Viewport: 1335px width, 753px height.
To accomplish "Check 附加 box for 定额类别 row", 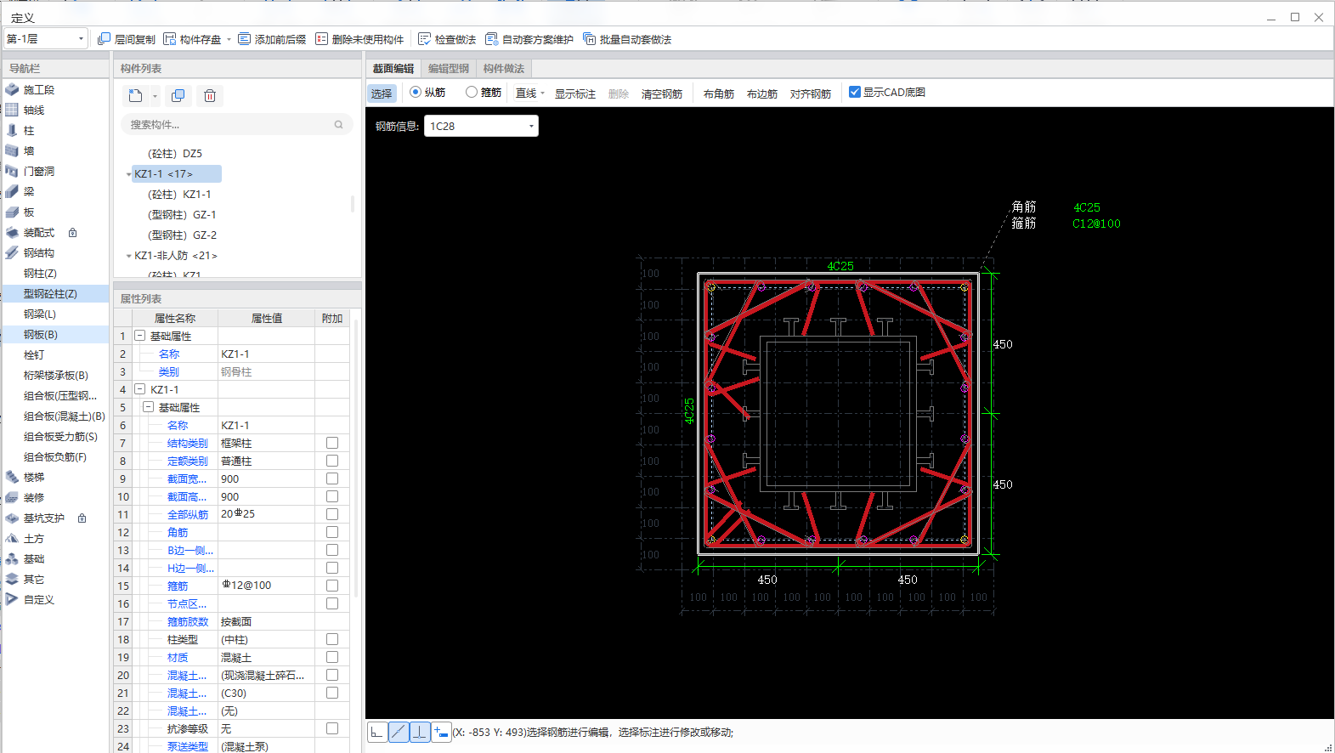I will point(332,461).
